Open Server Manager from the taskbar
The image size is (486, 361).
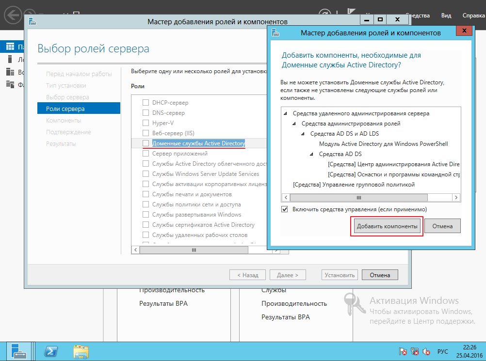pyautogui.click(x=18, y=351)
